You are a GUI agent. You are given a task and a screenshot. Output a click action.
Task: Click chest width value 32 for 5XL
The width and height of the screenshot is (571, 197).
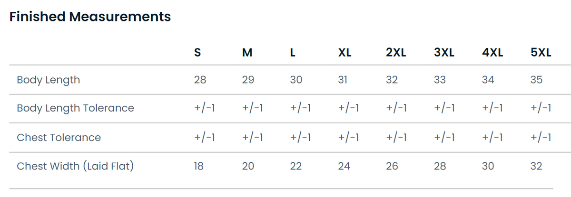click(536, 166)
